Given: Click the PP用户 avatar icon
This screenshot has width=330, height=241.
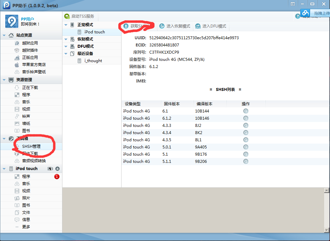Looking at the screenshot, I should tap(11, 21).
